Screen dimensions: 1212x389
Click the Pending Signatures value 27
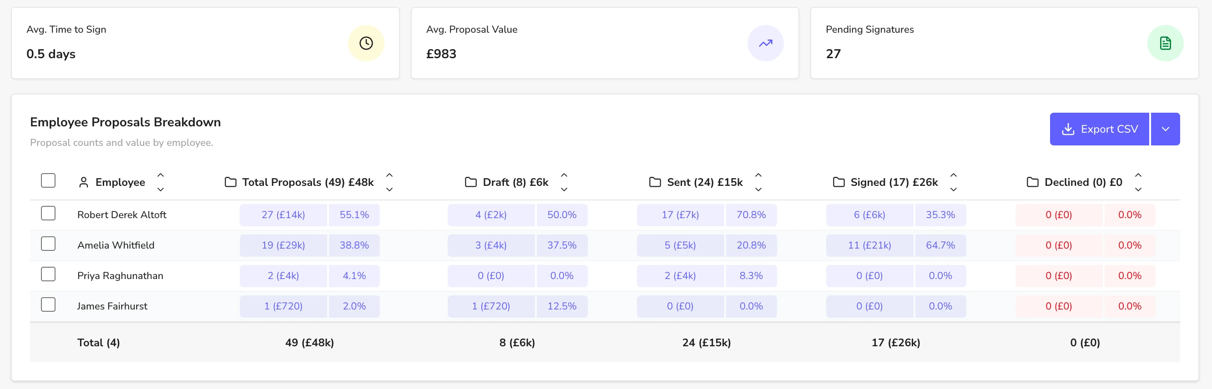click(833, 54)
